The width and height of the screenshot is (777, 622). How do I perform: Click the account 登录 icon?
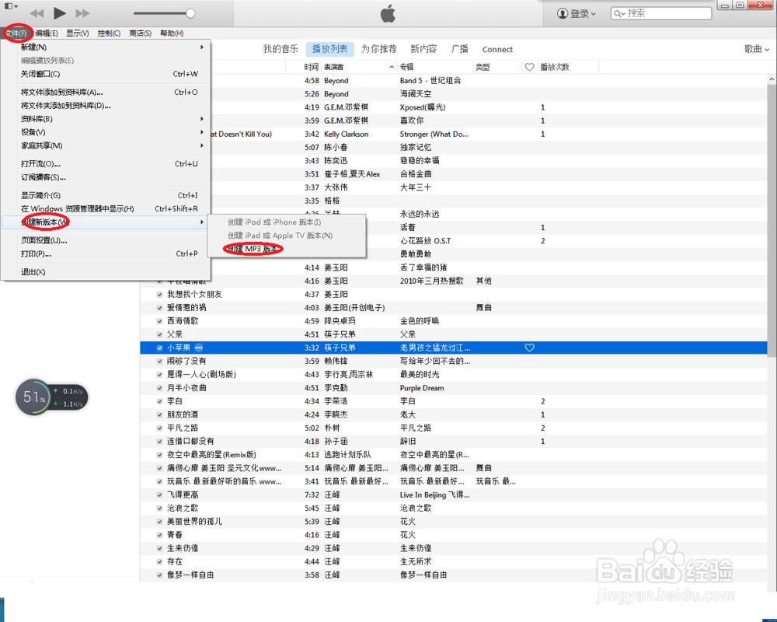pyautogui.click(x=563, y=13)
